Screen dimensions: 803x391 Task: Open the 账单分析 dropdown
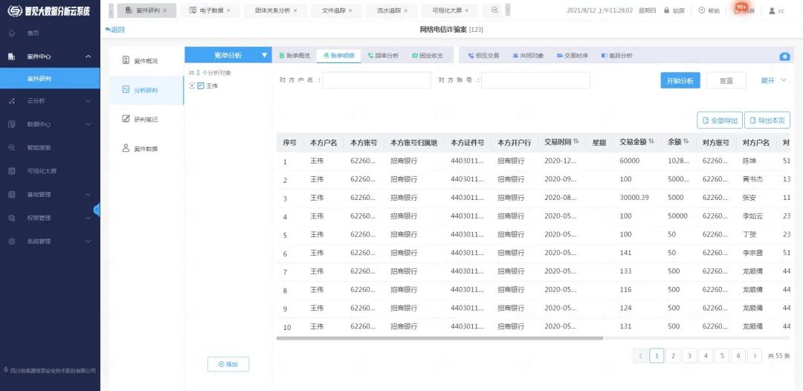(228, 55)
